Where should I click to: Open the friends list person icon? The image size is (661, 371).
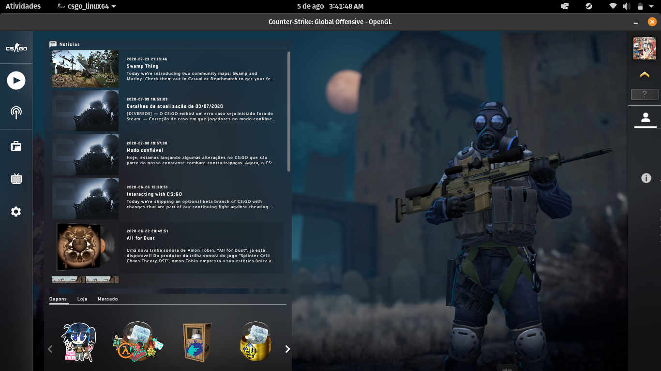coord(645,117)
